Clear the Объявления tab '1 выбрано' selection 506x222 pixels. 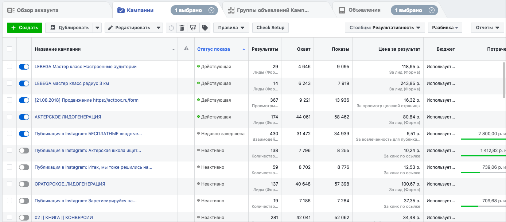coord(432,10)
